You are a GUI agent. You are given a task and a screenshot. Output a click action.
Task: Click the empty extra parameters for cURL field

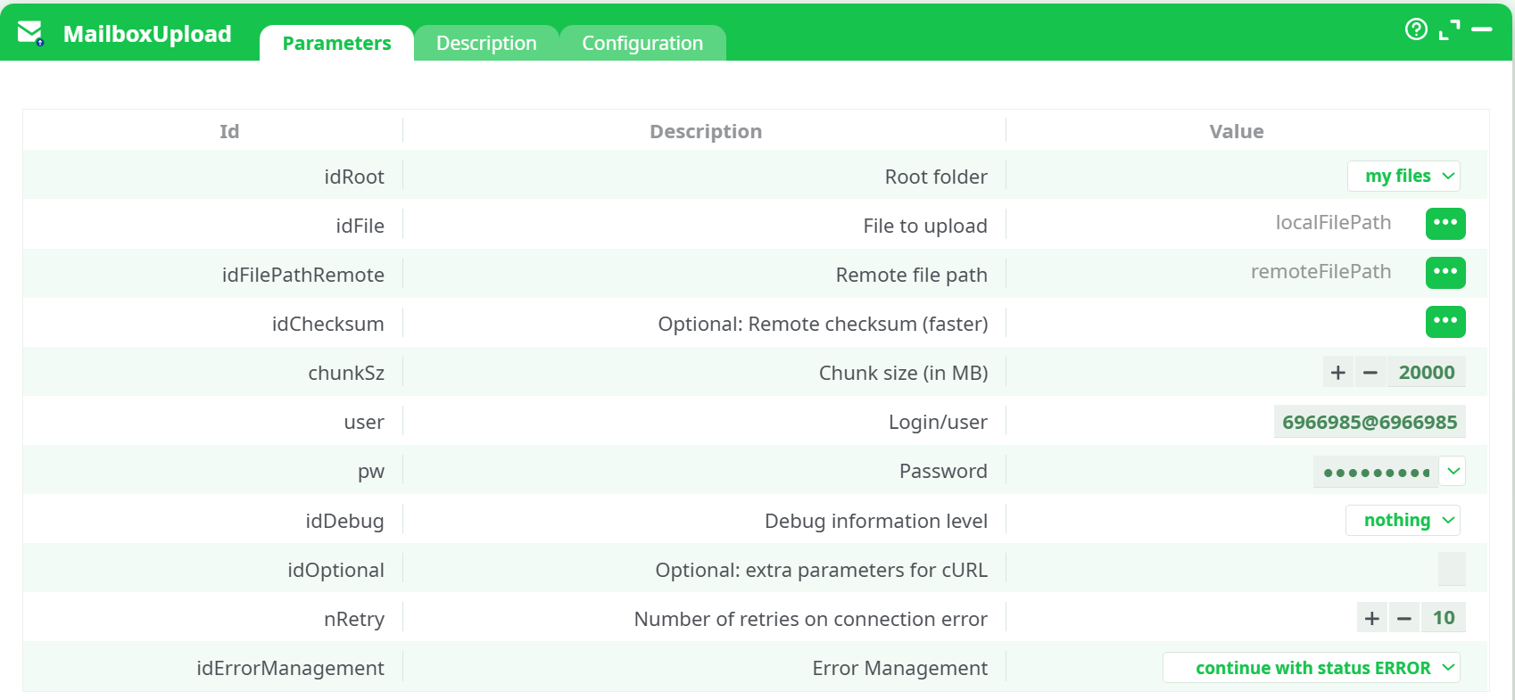[1453, 568]
